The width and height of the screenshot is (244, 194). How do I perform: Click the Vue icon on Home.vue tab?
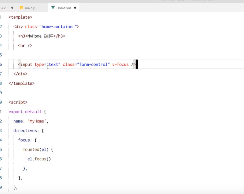point(53,8)
